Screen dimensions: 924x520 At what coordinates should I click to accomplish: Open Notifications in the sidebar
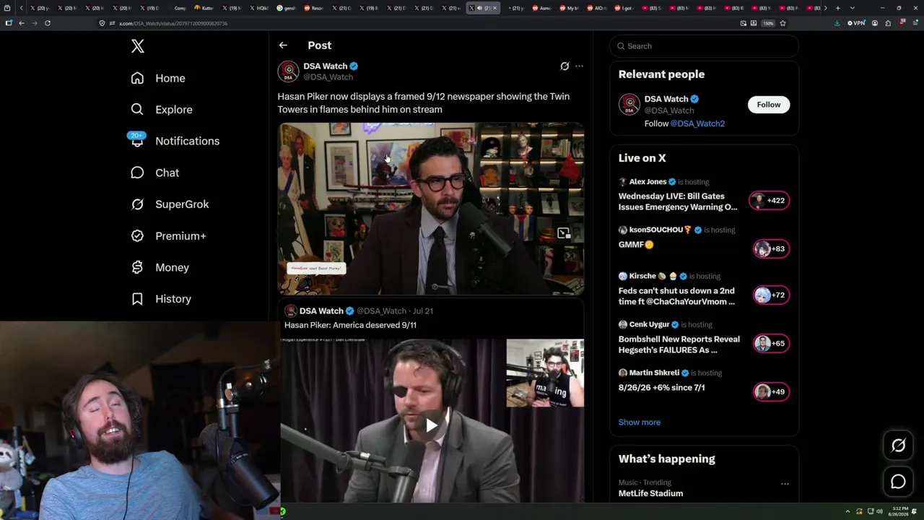pyautogui.click(x=175, y=141)
